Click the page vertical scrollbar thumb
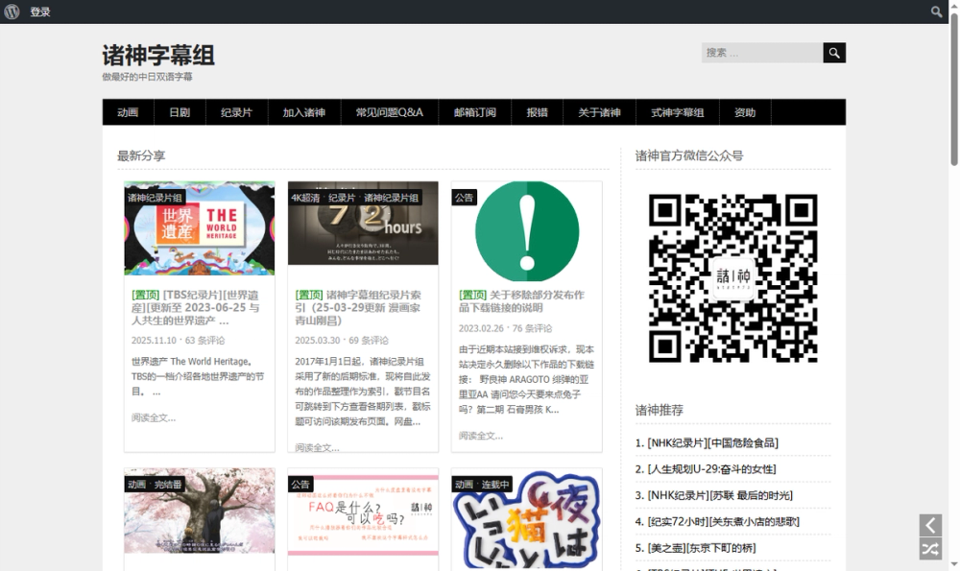 point(954,88)
